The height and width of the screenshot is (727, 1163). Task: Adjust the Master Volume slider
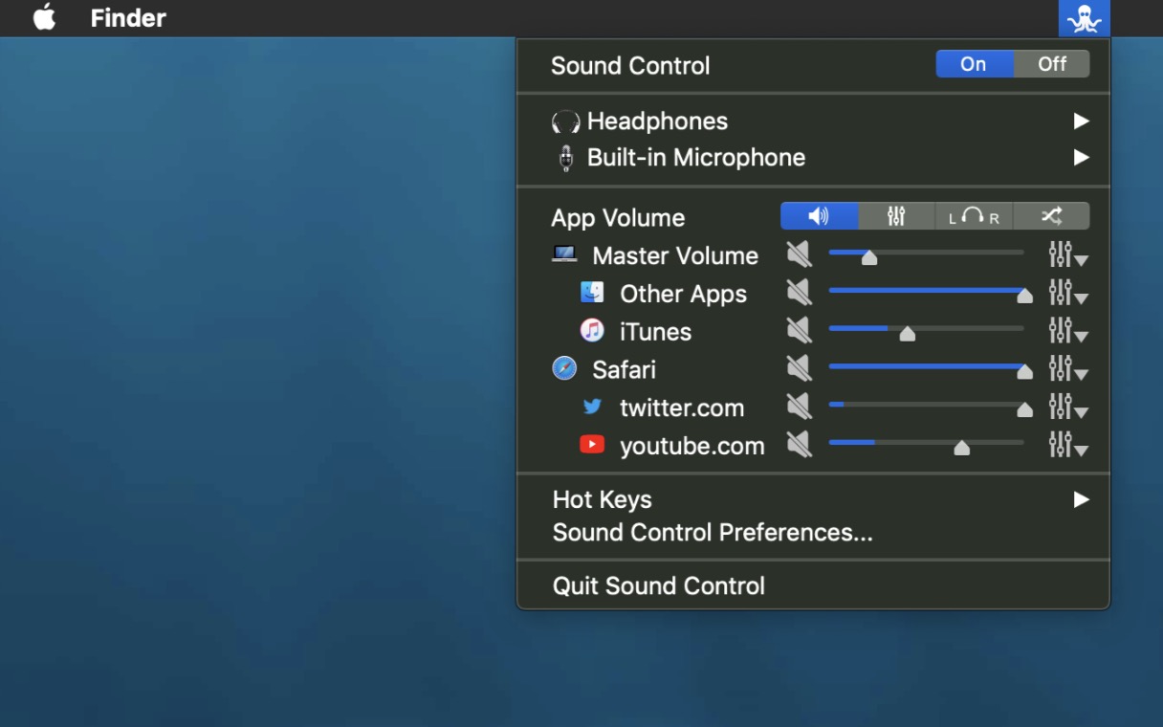(926, 254)
